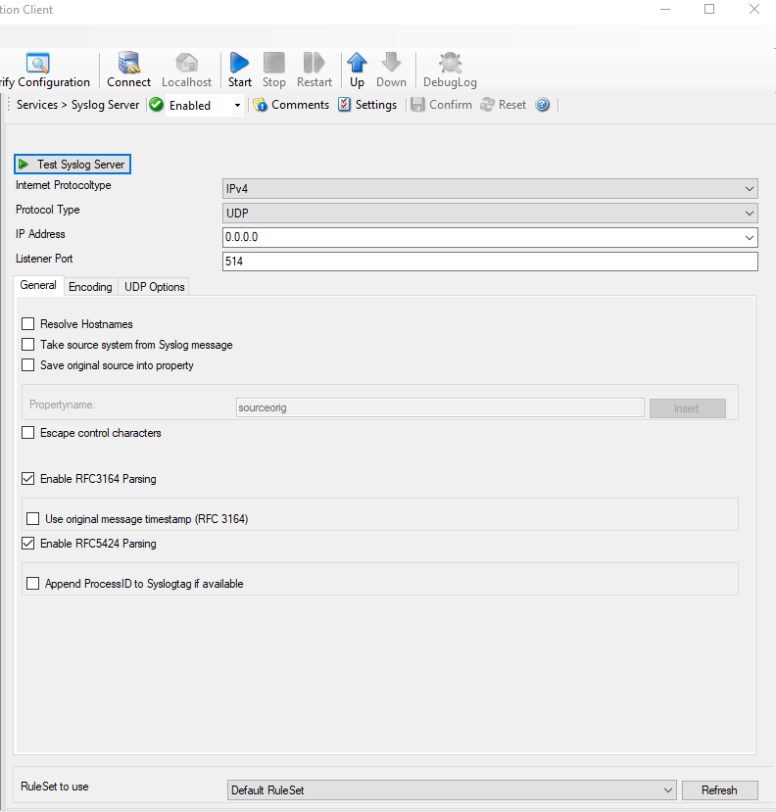Open the DebugLog tool
Screen dimensions: 776x812
tap(450, 65)
